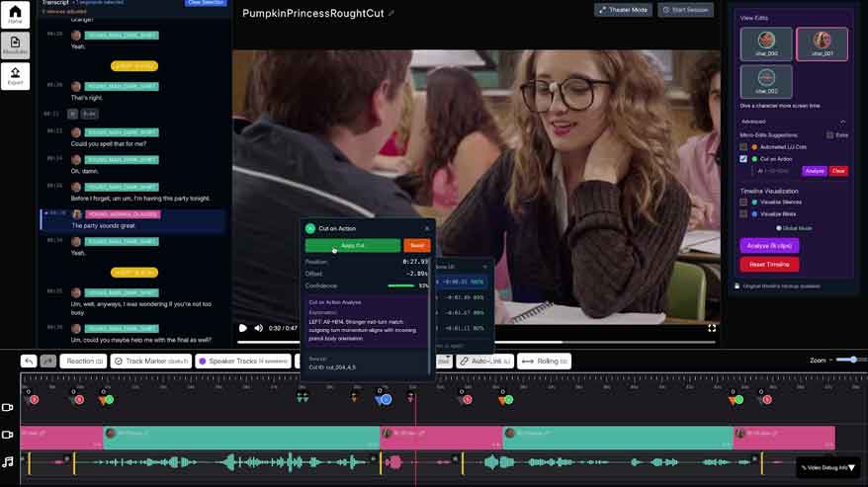Open the Video Debug Info dropdown
868x487 pixels.
point(828,467)
